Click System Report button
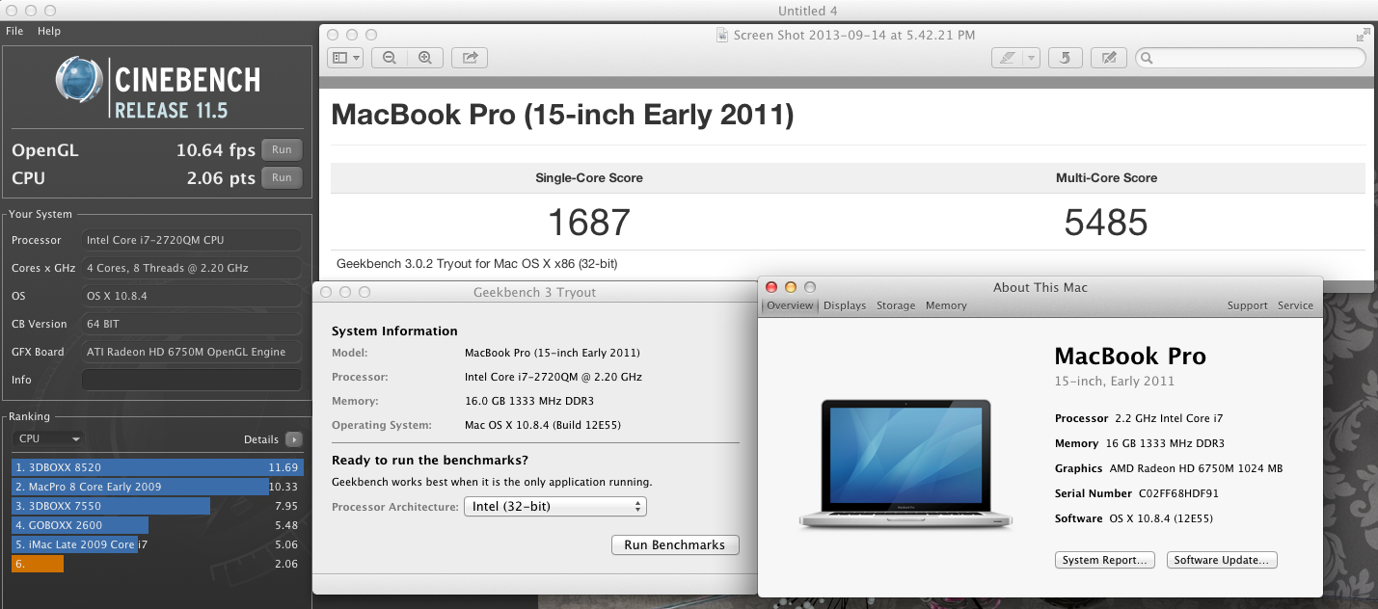The image size is (1378, 609). point(1104,560)
